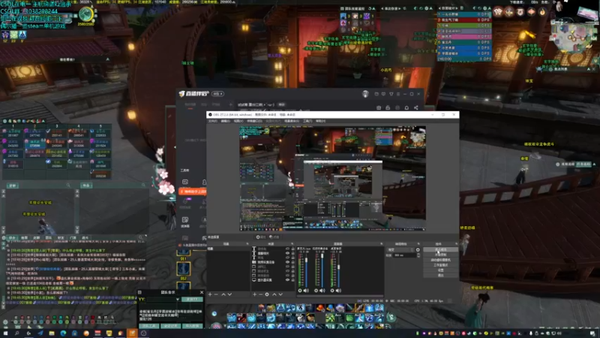This screenshot has height=338, width=600.
Task: Start the OBS virtual camera
Action: point(440,260)
